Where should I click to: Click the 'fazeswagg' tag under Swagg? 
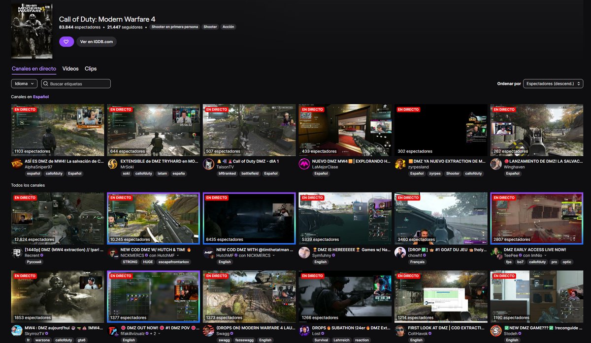coord(244,340)
